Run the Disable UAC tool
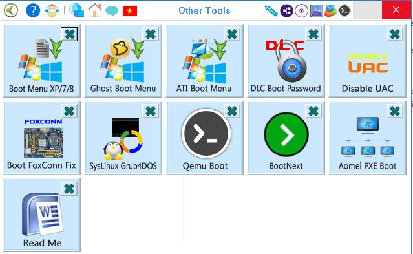This screenshot has width=413, height=254. point(367,61)
